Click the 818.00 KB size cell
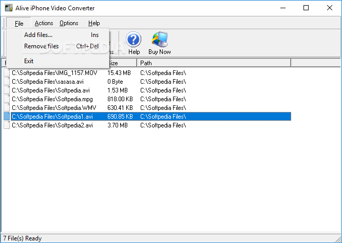The width and height of the screenshot is (342, 243). pos(120,99)
